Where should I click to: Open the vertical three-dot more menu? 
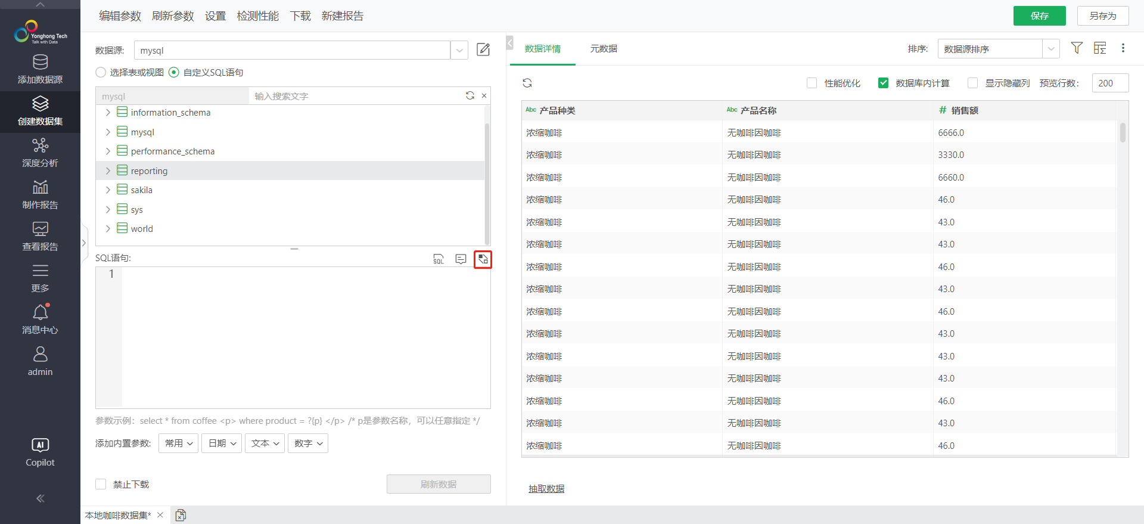(1123, 48)
